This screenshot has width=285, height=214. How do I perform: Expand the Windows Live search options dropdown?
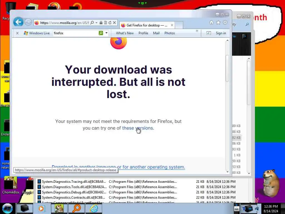click(106, 33)
